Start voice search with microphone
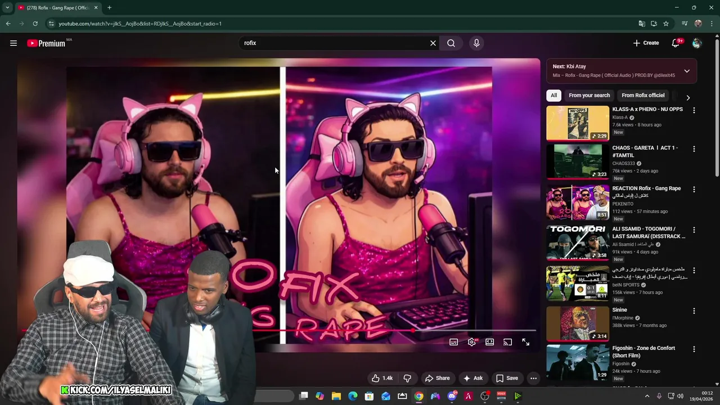Screen dimensions: 720x405 (x=476, y=43)
